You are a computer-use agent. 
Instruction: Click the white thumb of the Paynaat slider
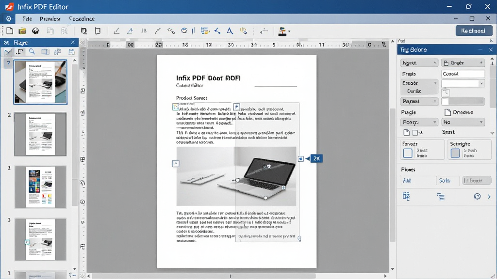(445, 101)
